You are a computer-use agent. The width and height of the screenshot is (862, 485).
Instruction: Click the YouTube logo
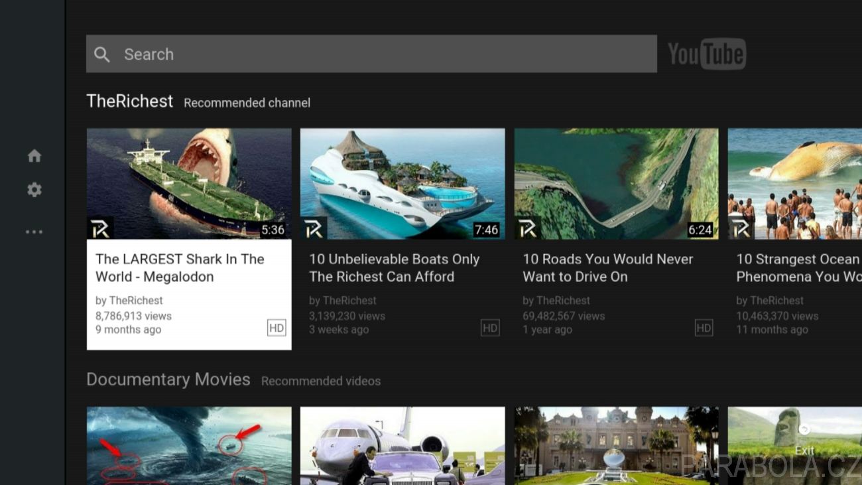[706, 54]
